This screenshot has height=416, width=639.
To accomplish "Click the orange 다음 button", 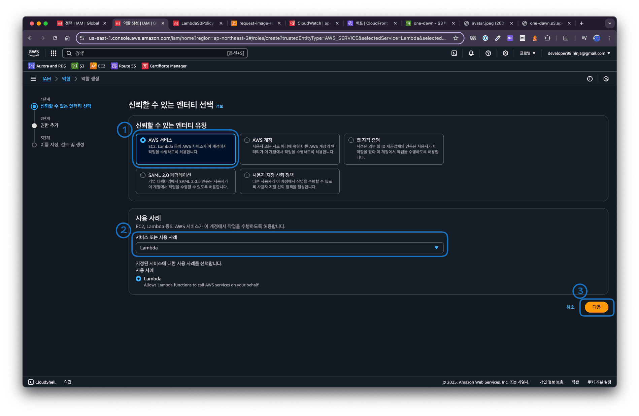I will (x=597, y=307).
